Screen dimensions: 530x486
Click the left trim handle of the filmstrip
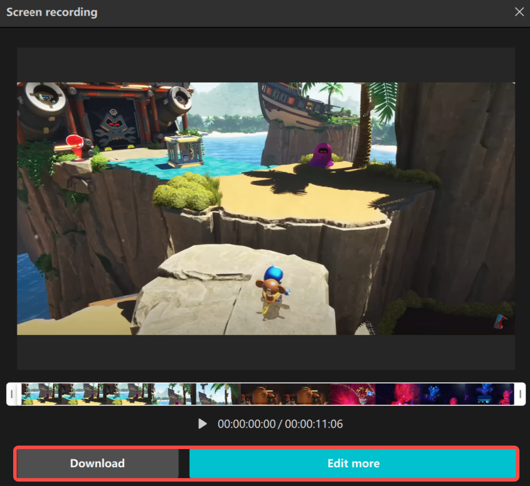click(12, 394)
